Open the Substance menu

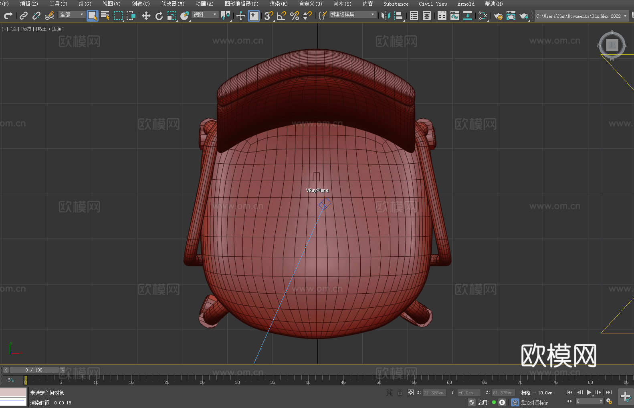click(x=396, y=4)
